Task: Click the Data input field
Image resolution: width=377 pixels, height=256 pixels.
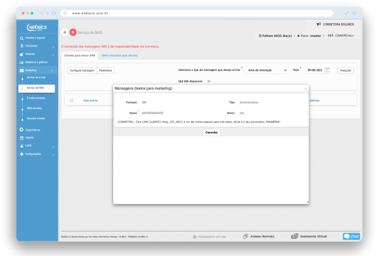Action: (315, 70)
